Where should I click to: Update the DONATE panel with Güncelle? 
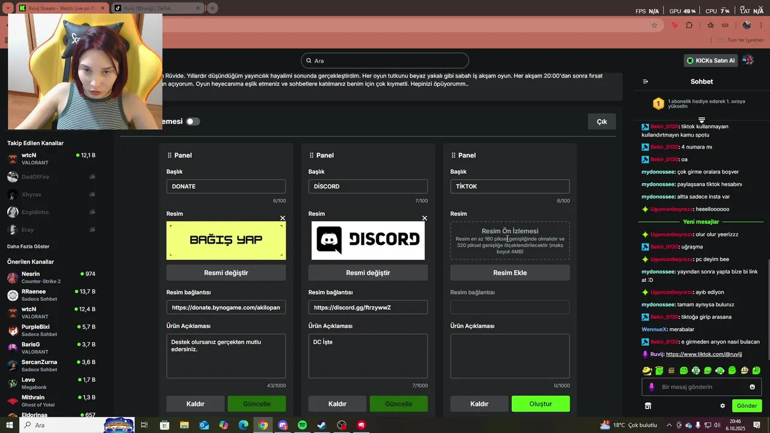(x=257, y=404)
